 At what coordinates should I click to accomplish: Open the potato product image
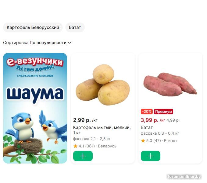click(x=103, y=85)
